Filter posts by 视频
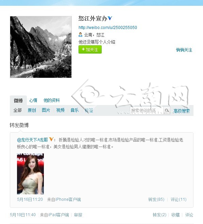Image resolution: width=203 pixels, height=224 pixels. point(60,110)
